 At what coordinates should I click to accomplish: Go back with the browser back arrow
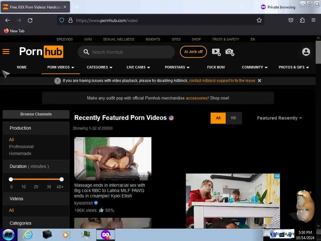pos(8,20)
